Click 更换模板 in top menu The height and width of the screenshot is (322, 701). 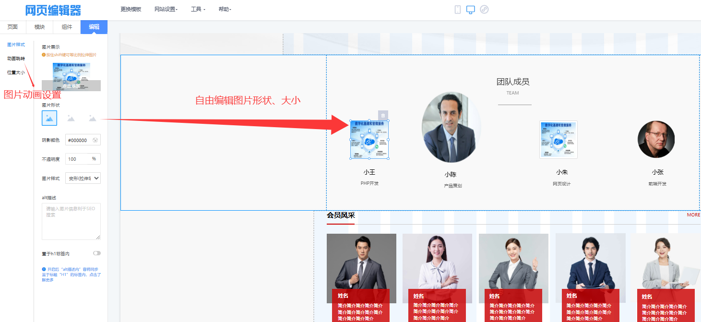click(x=131, y=10)
